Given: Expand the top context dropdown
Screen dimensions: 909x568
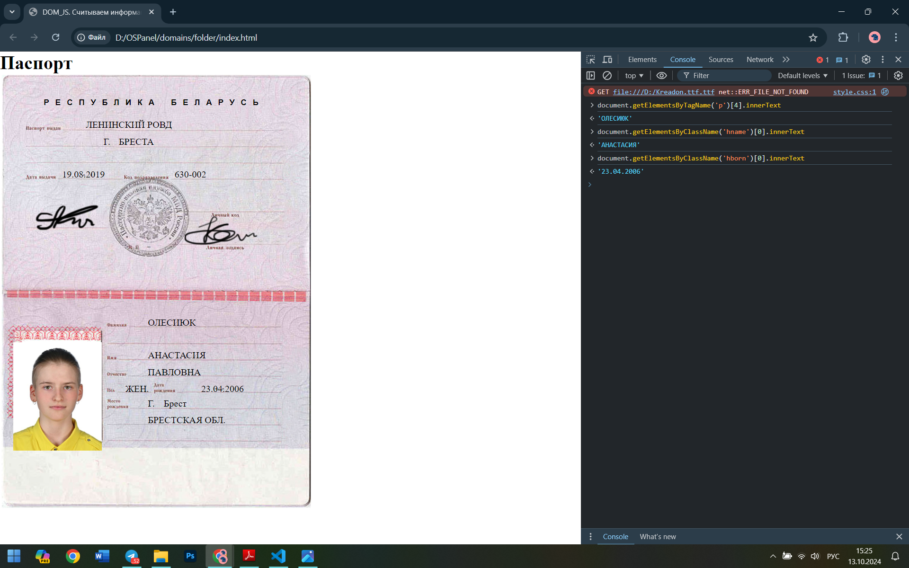Looking at the screenshot, I should (x=634, y=76).
